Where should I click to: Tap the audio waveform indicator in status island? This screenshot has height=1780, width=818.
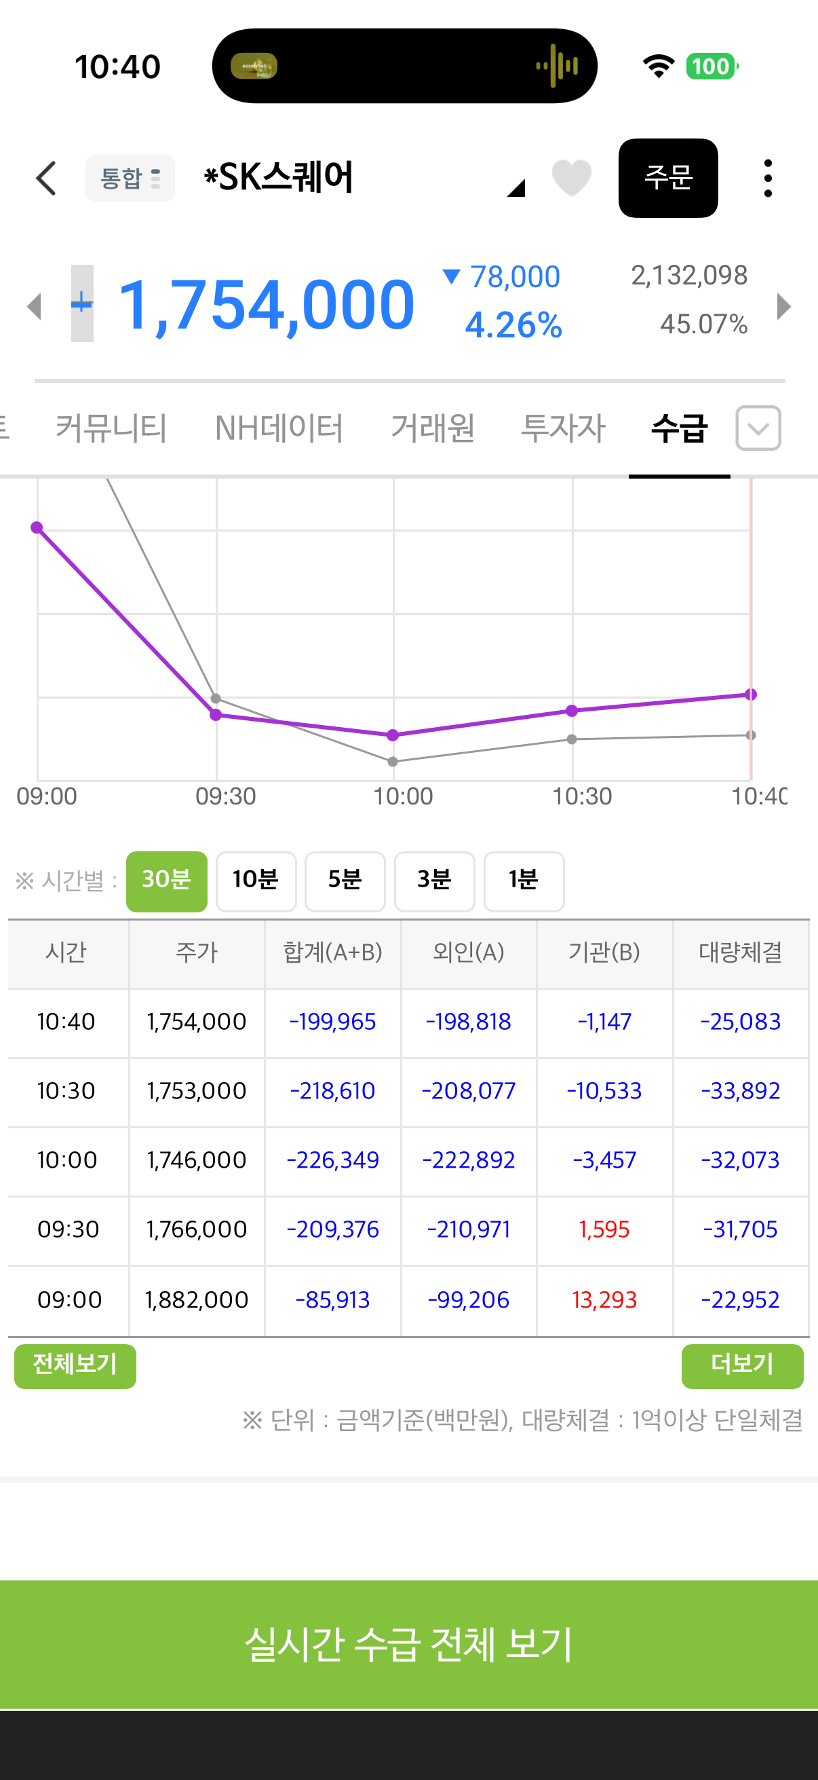[x=556, y=67]
